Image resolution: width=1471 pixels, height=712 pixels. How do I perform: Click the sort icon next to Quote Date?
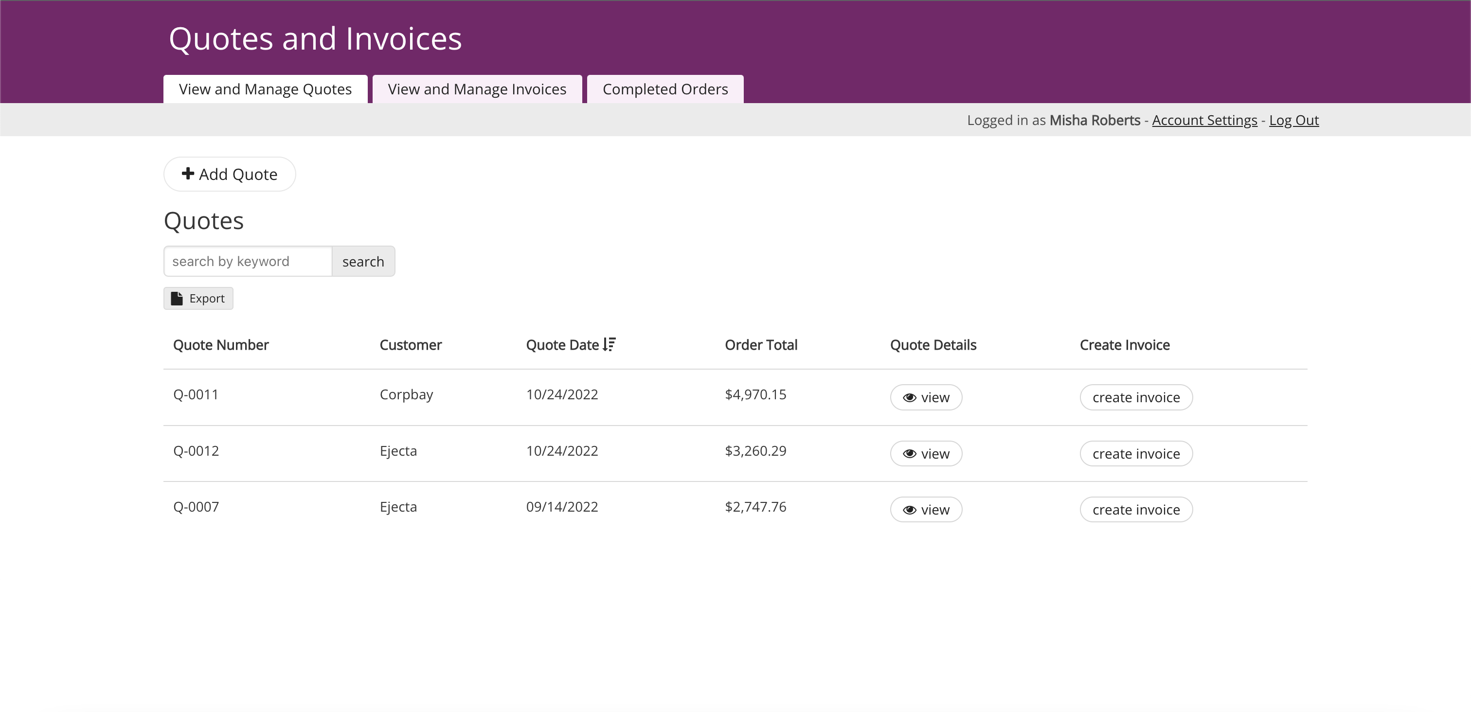610,344
